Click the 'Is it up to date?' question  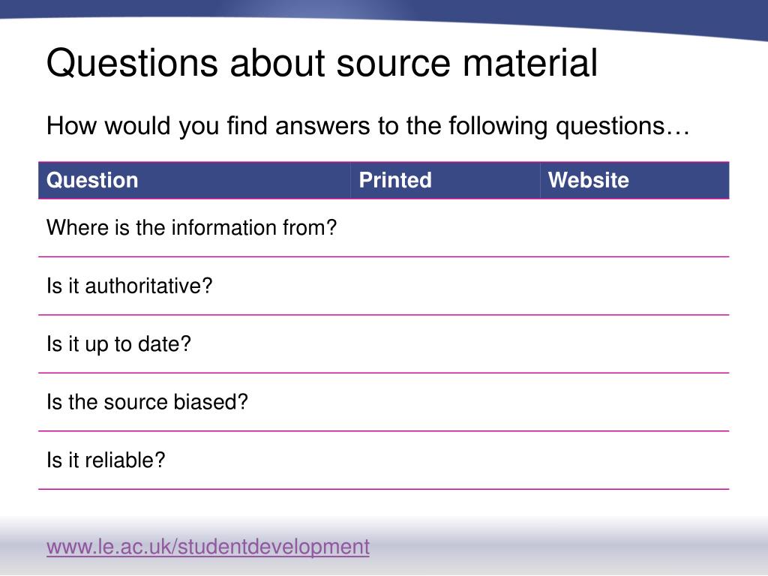(x=119, y=343)
